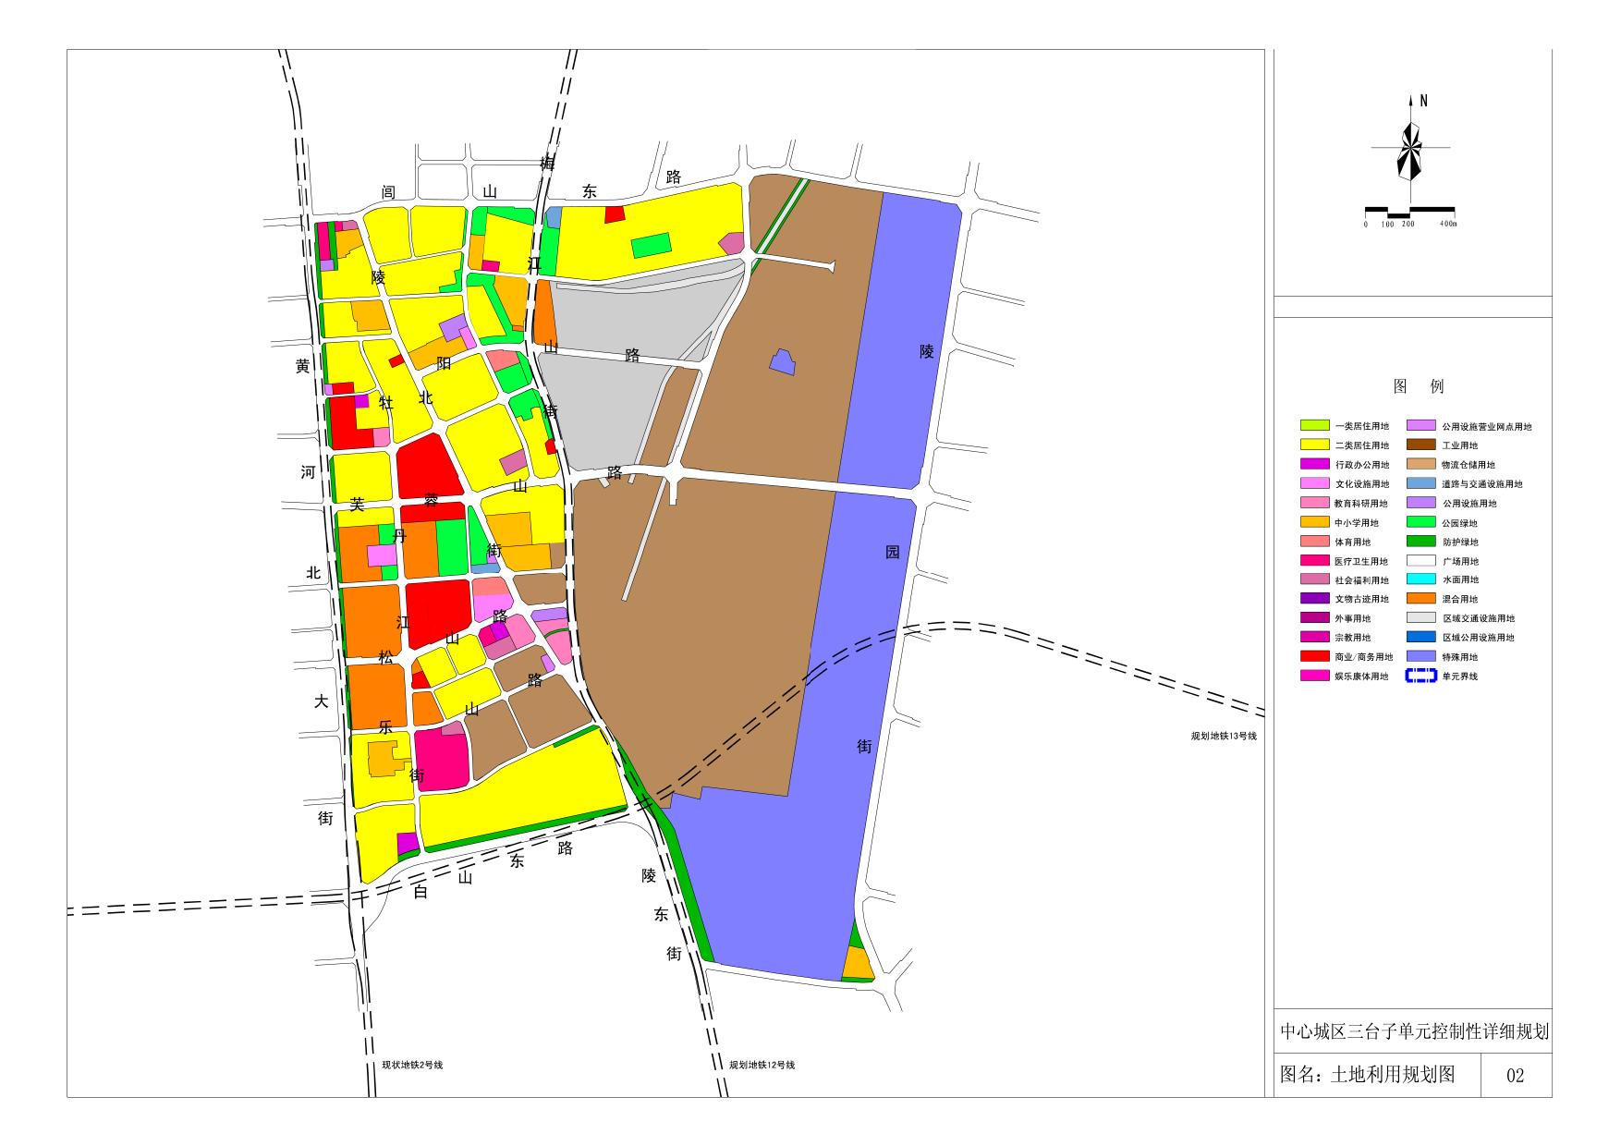Click the 公园绿地 bright green legend swatch
The width and height of the screenshot is (1621, 1146).
pyautogui.click(x=1420, y=523)
